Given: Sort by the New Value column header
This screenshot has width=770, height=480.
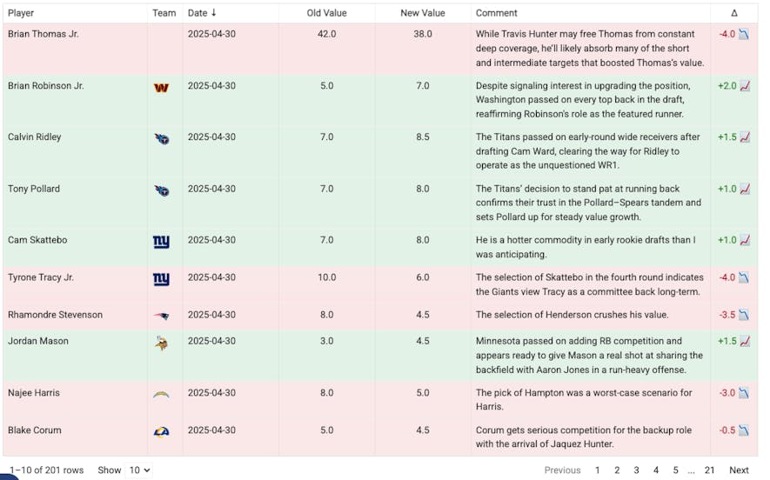Looking at the screenshot, I should tap(422, 13).
